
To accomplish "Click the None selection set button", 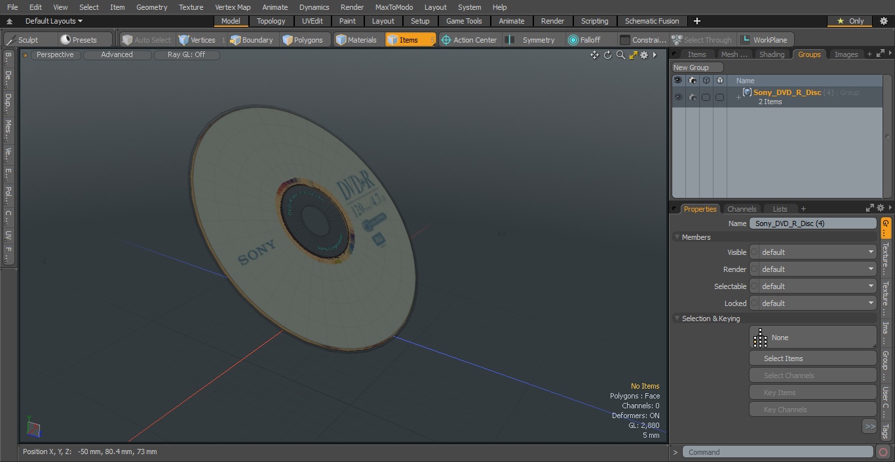I will tap(813, 337).
